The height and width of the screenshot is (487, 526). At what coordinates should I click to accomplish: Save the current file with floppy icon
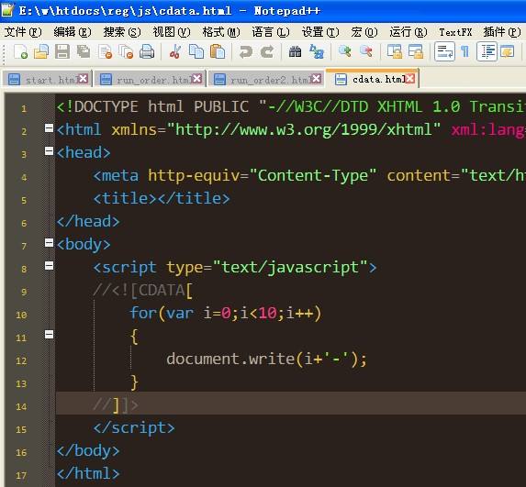pyautogui.click(x=62, y=52)
